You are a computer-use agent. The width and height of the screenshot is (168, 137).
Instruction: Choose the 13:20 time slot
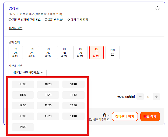[48, 116]
